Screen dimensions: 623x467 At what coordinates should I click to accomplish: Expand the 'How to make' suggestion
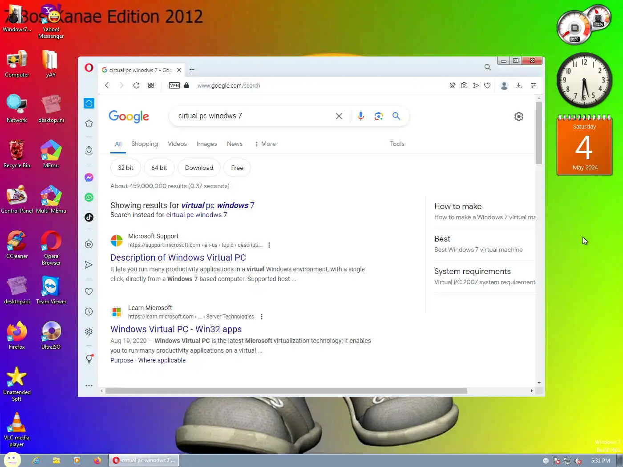484,211
